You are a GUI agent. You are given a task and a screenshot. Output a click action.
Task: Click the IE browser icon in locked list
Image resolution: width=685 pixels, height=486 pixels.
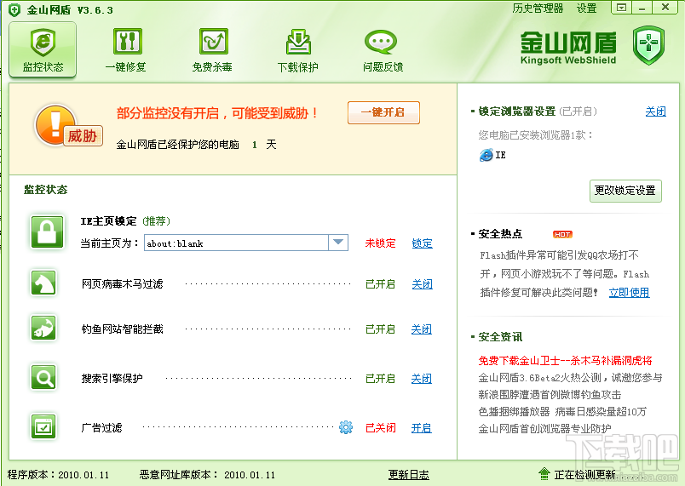[486, 155]
